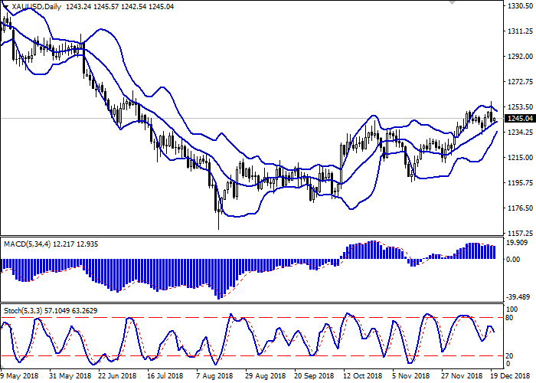Click the 12 Oct 2018 date marker
The height and width of the screenshot is (383, 536).
(x=362, y=375)
